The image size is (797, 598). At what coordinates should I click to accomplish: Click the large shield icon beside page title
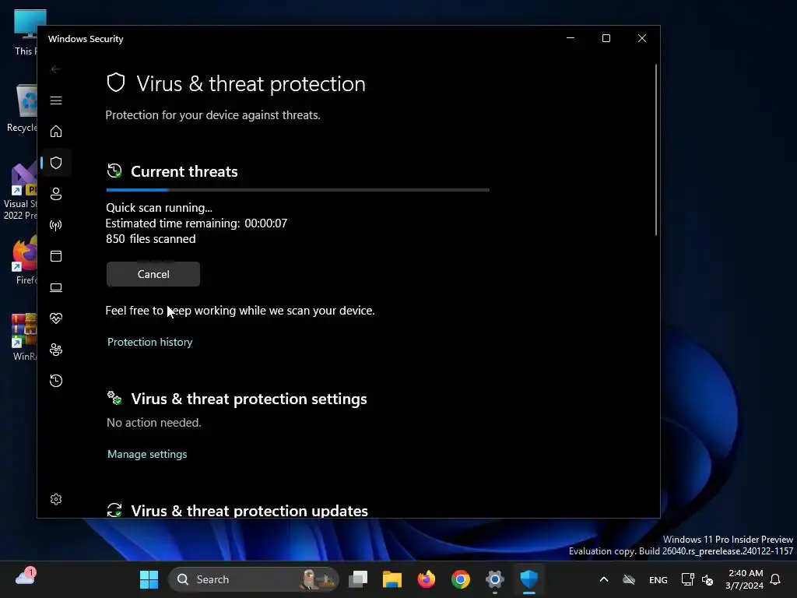116,83
